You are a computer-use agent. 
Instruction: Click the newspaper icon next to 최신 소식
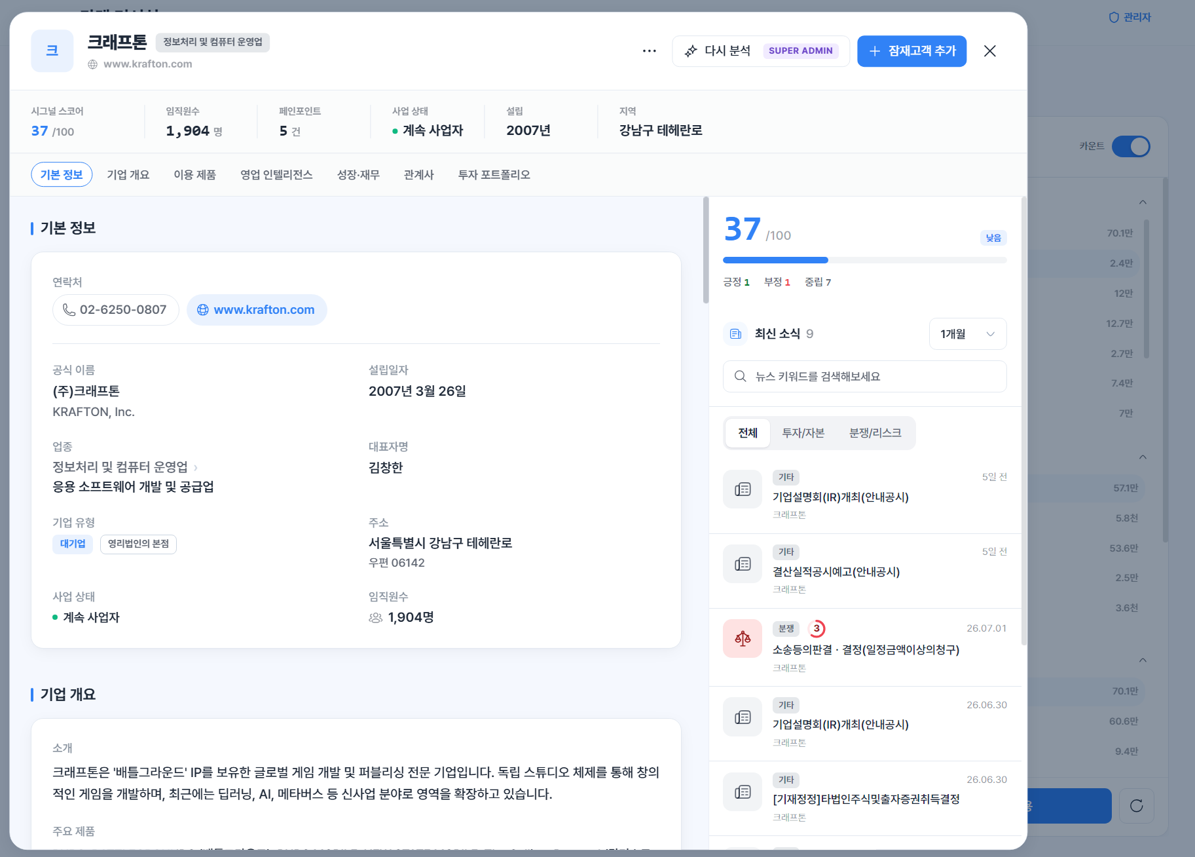coord(735,334)
